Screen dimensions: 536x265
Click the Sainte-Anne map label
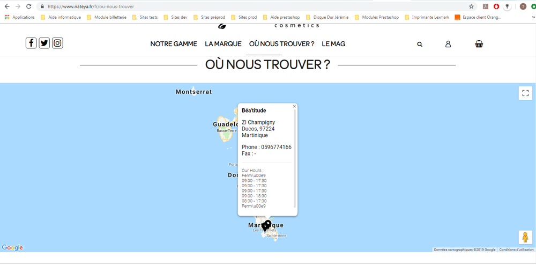click(x=277, y=236)
